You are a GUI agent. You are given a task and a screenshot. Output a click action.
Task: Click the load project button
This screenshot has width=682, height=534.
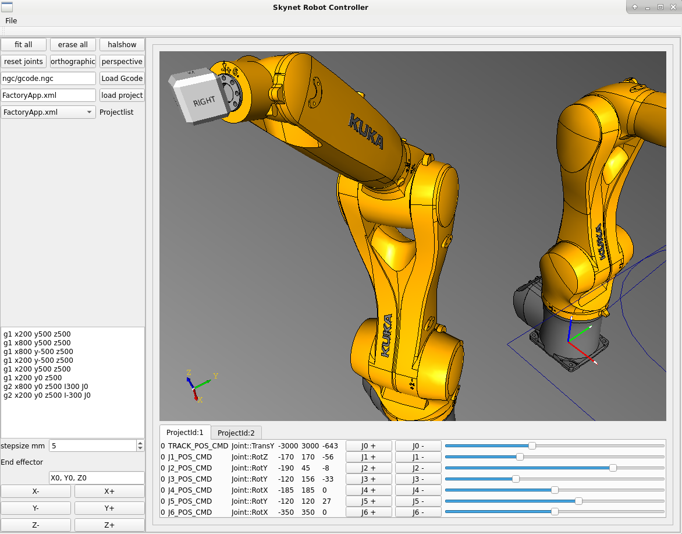(x=122, y=96)
